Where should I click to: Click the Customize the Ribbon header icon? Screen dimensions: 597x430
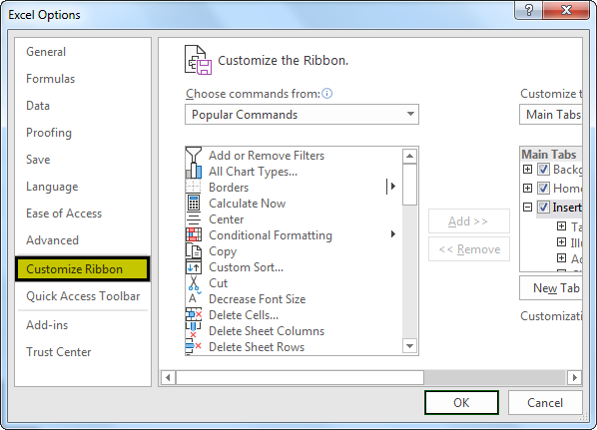click(x=198, y=60)
